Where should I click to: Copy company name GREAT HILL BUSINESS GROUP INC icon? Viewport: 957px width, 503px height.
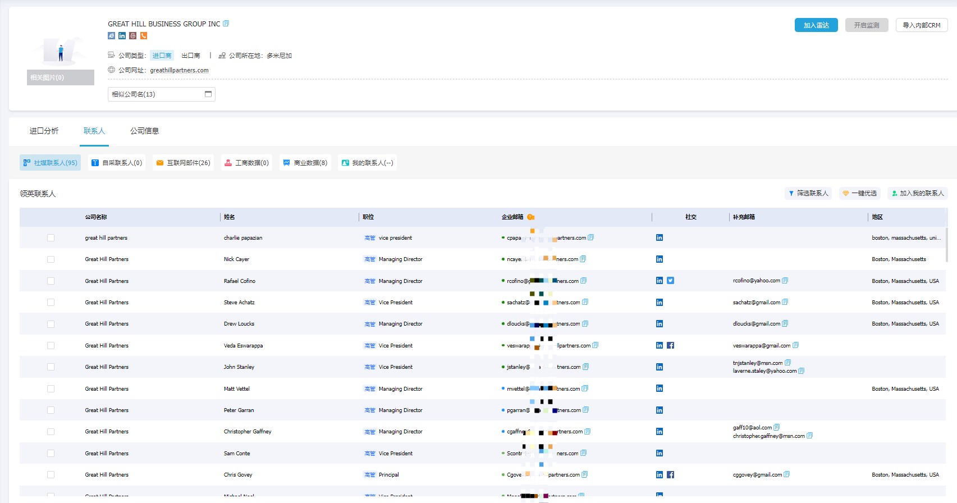click(x=226, y=24)
